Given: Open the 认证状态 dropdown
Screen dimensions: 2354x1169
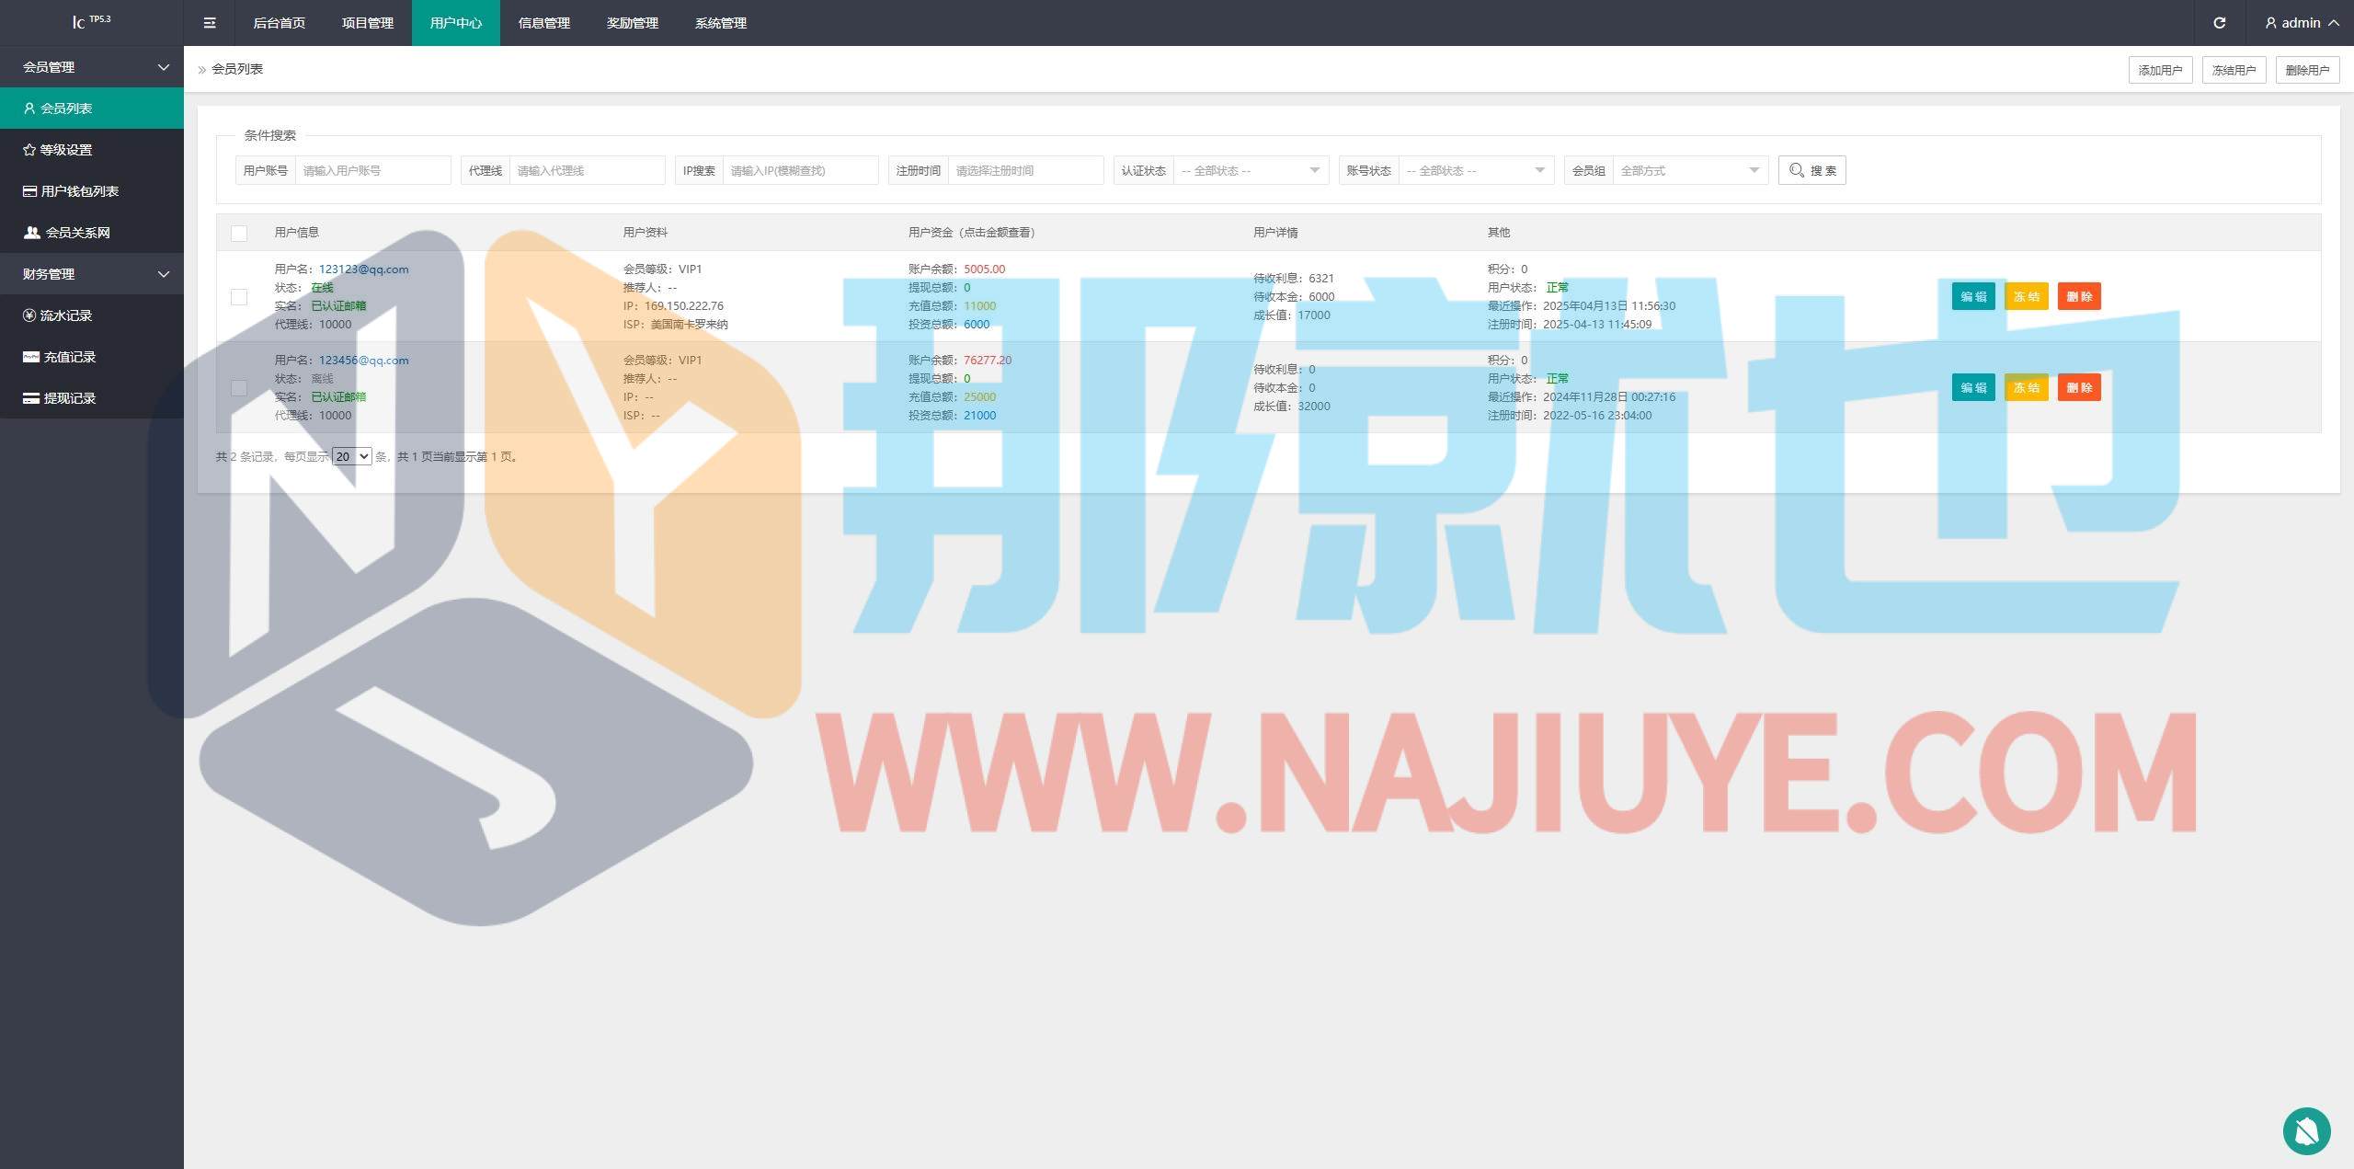Looking at the screenshot, I should 1250,170.
